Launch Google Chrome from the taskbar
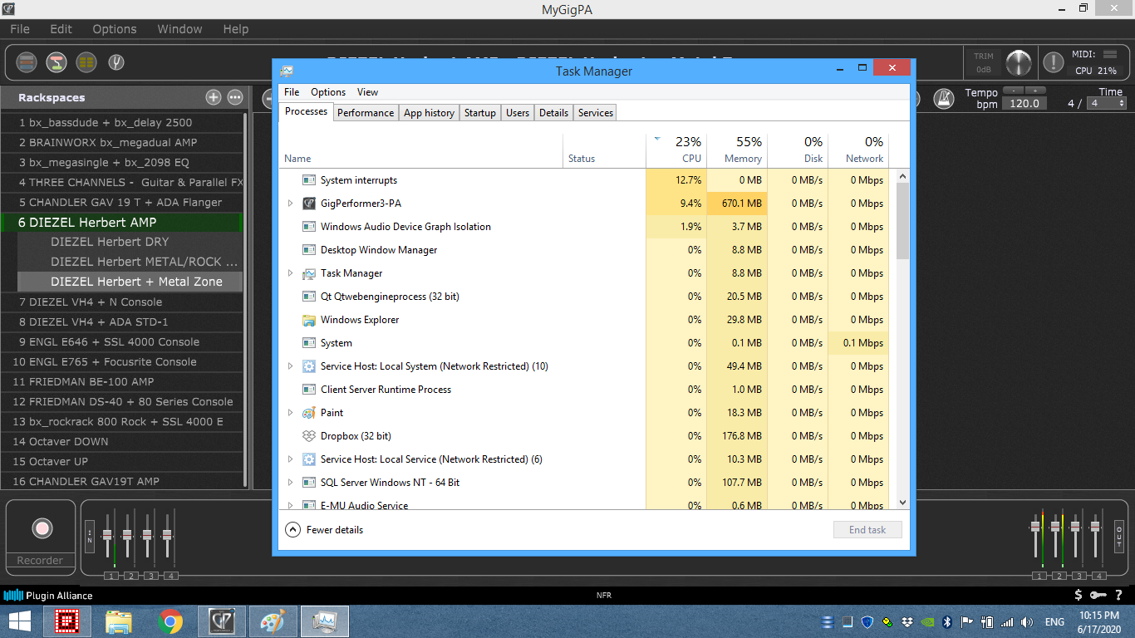This screenshot has width=1135, height=638. pos(170,621)
